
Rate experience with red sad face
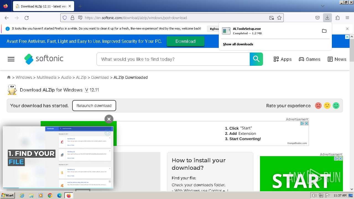coord(318,106)
